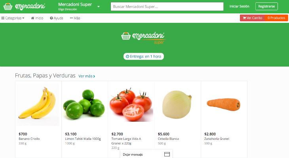This screenshot has width=289, height=158.
Task: Click the Mercadoni basket logo in header
Action: (24, 6)
